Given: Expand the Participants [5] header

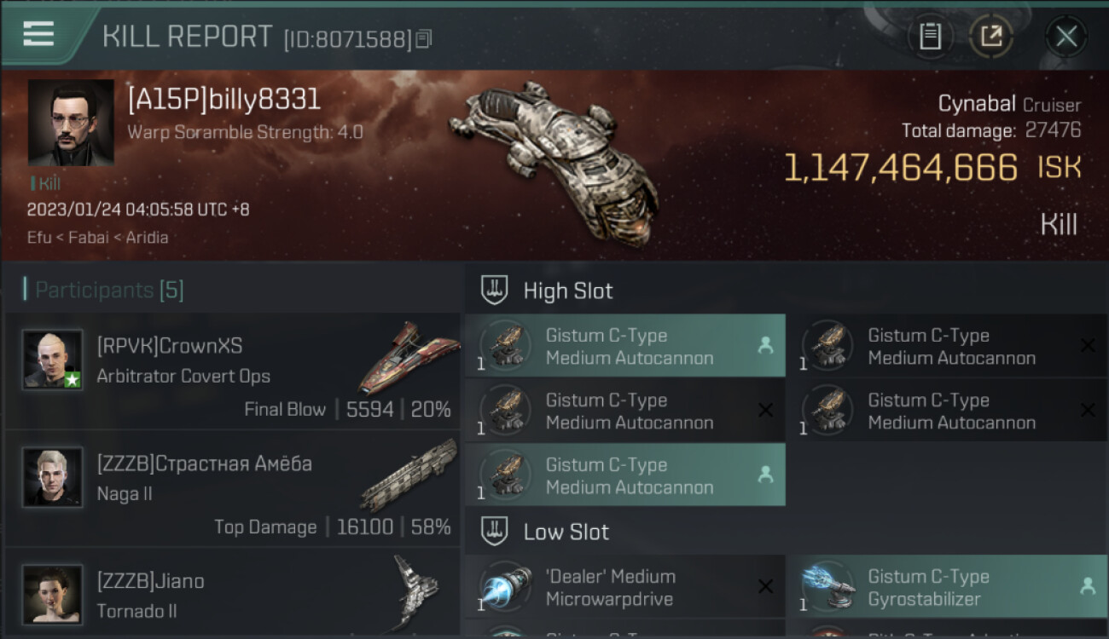Looking at the screenshot, I should [x=109, y=291].
